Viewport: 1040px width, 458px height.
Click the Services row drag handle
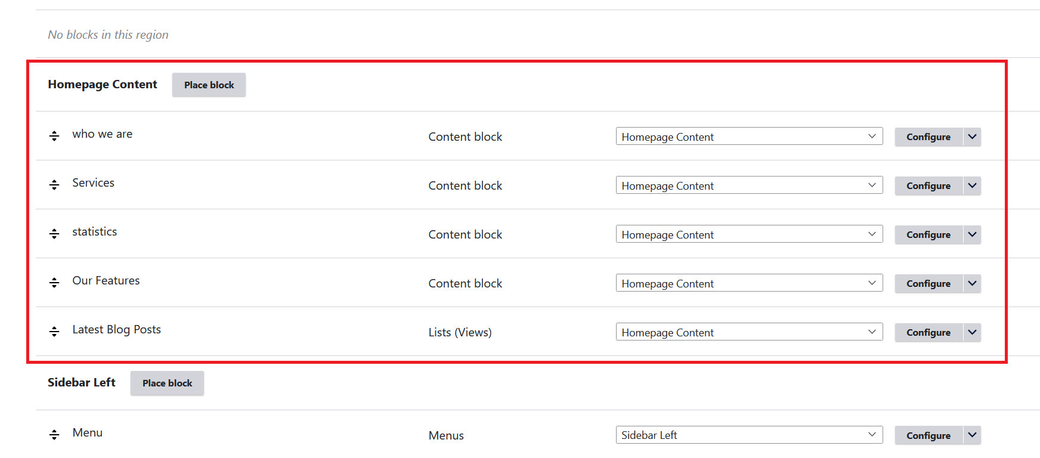coord(54,185)
